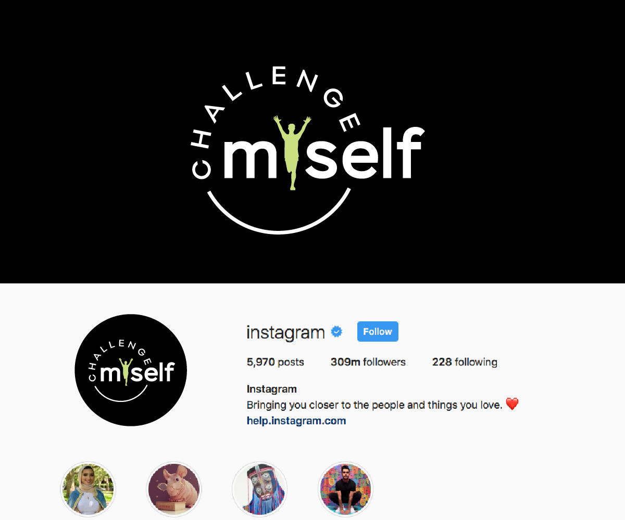View the 5,970 posts count
Viewport: 625px width, 520px height.
point(276,362)
